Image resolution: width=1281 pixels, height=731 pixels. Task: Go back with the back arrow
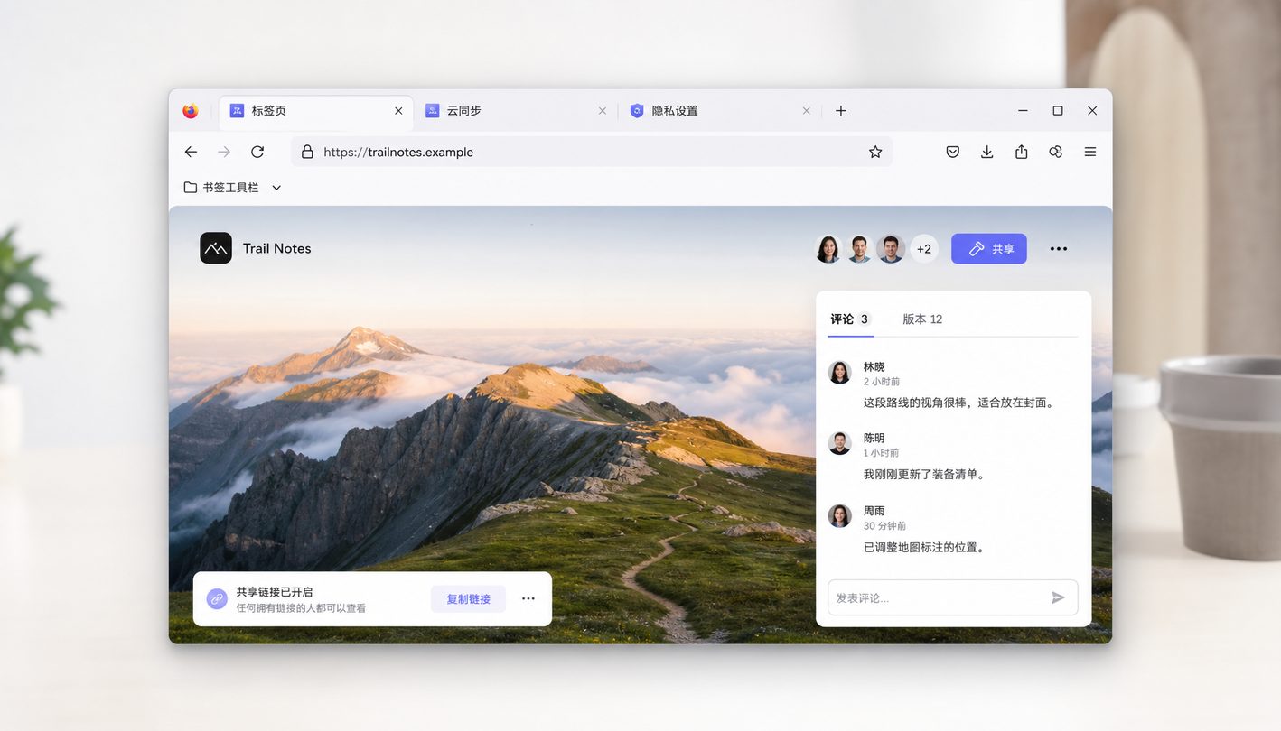191,152
